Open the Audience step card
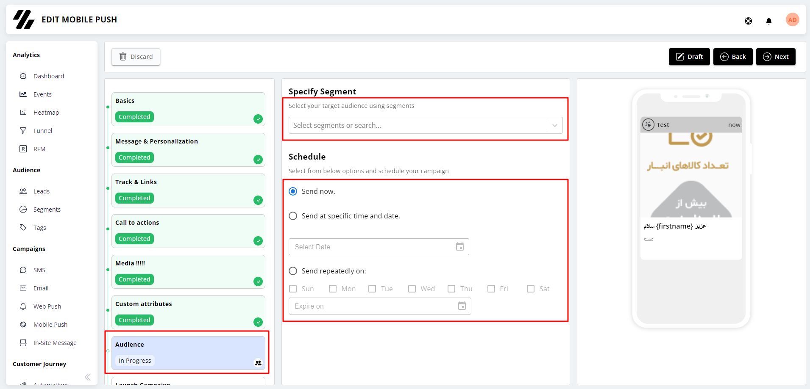Image resolution: width=810 pixels, height=389 pixels. pyautogui.click(x=188, y=353)
